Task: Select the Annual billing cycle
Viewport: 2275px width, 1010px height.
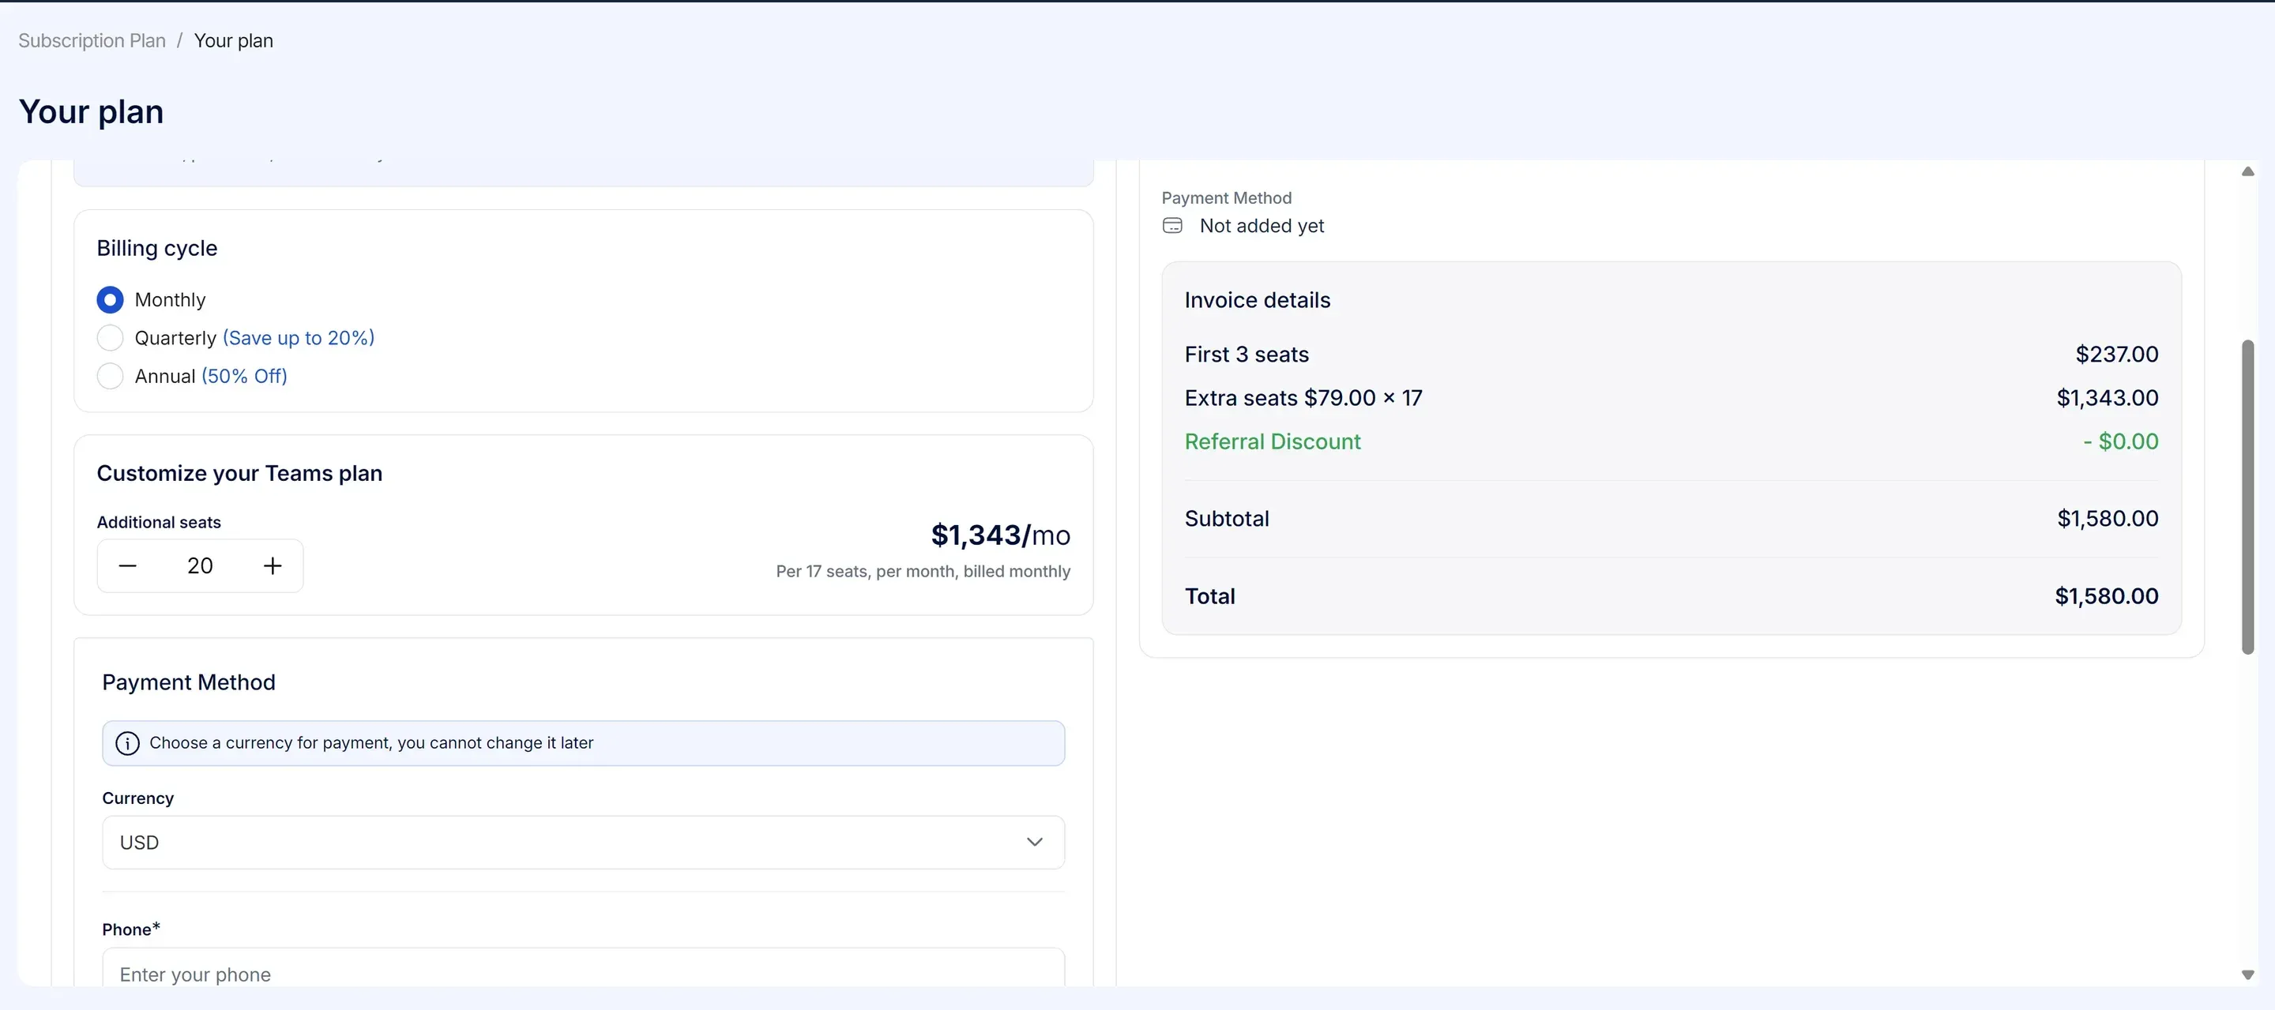Action: tap(110, 376)
